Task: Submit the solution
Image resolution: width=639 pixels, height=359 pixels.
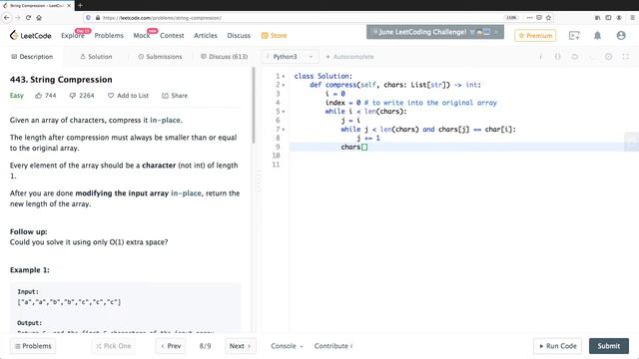Action: click(609, 346)
